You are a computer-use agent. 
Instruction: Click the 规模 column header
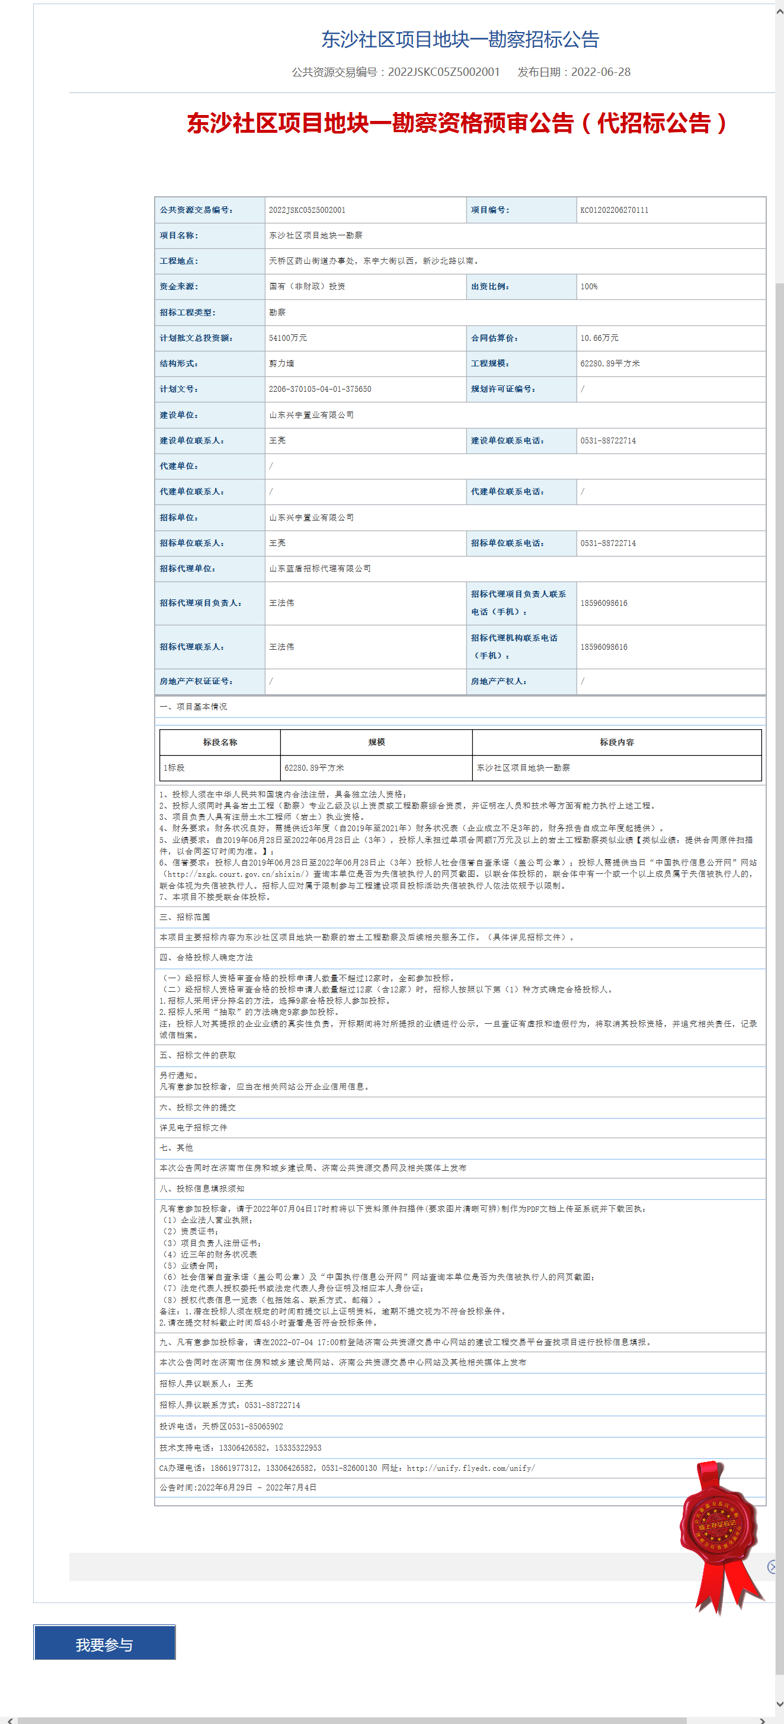(376, 742)
